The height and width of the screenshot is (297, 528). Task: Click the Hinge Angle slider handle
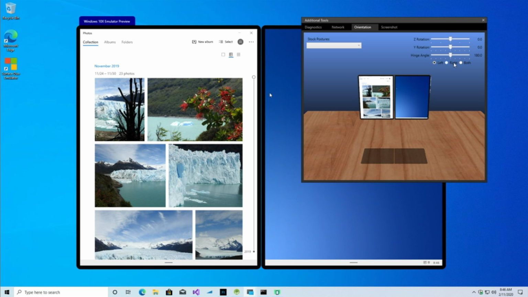coord(450,55)
